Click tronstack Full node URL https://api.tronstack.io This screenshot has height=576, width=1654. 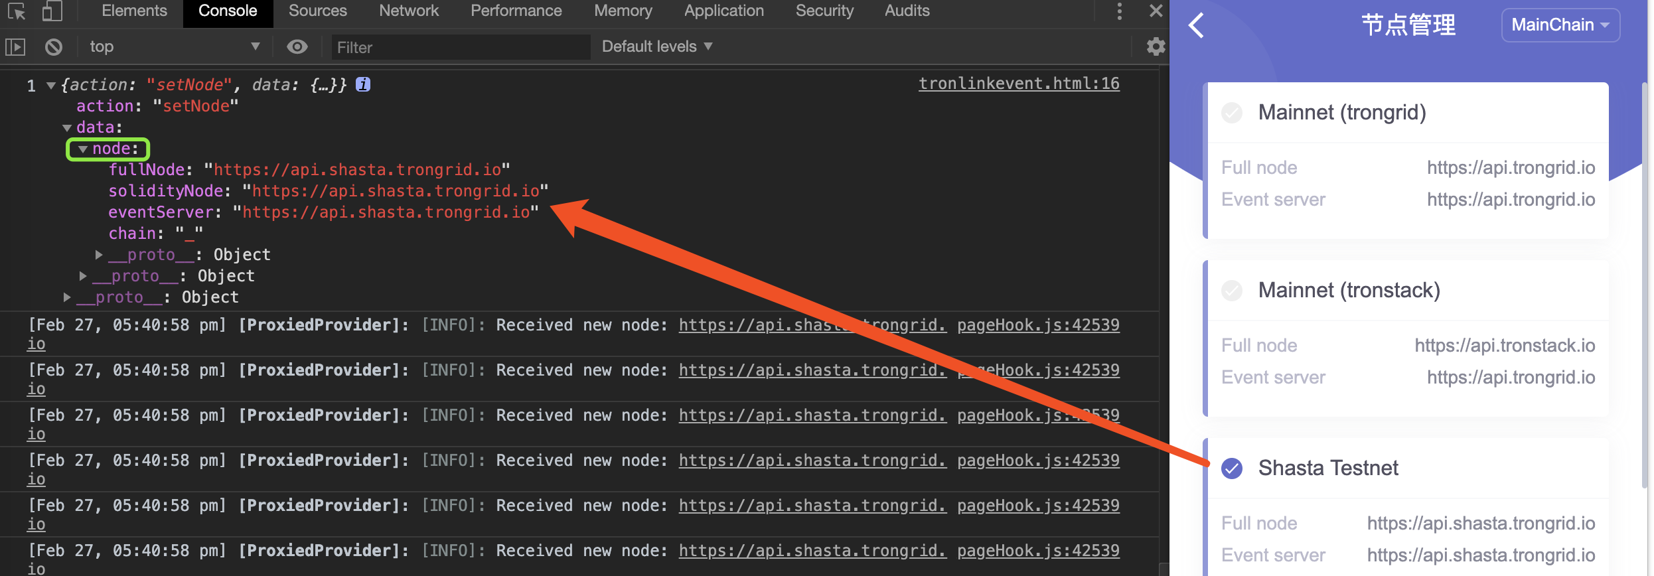[x=1505, y=346]
